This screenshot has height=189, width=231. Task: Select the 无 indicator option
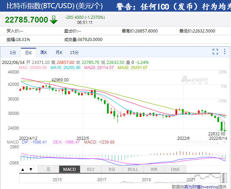[48, 169]
